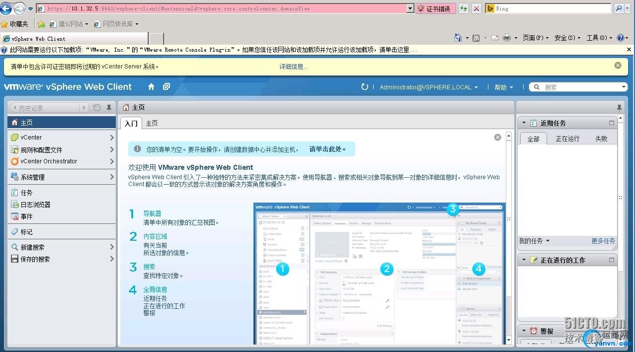Click the 请单击此处 link
The width and height of the screenshot is (635, 352).
point(327,149)
